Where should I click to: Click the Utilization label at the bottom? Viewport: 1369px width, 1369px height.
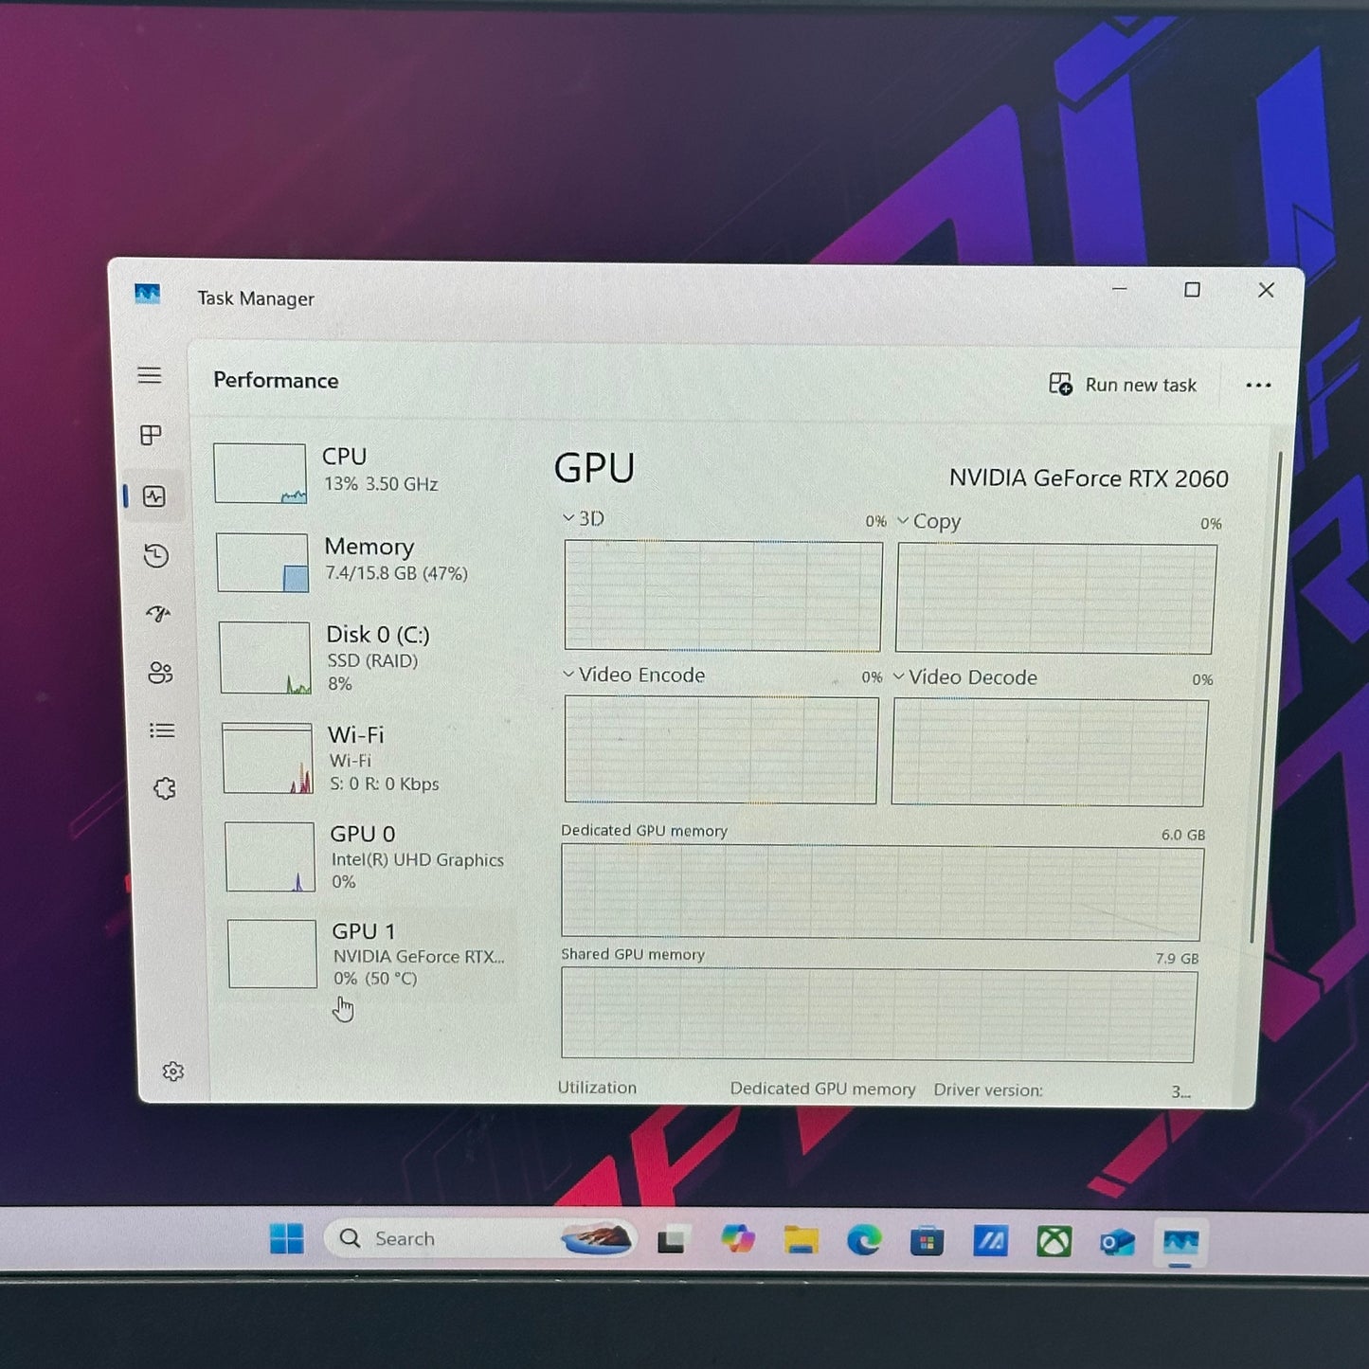click(x=597, y=1088)
